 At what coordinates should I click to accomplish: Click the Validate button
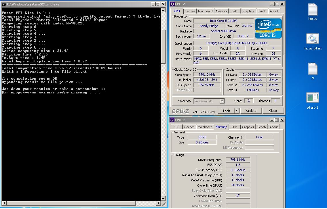(x=251, y=111)
